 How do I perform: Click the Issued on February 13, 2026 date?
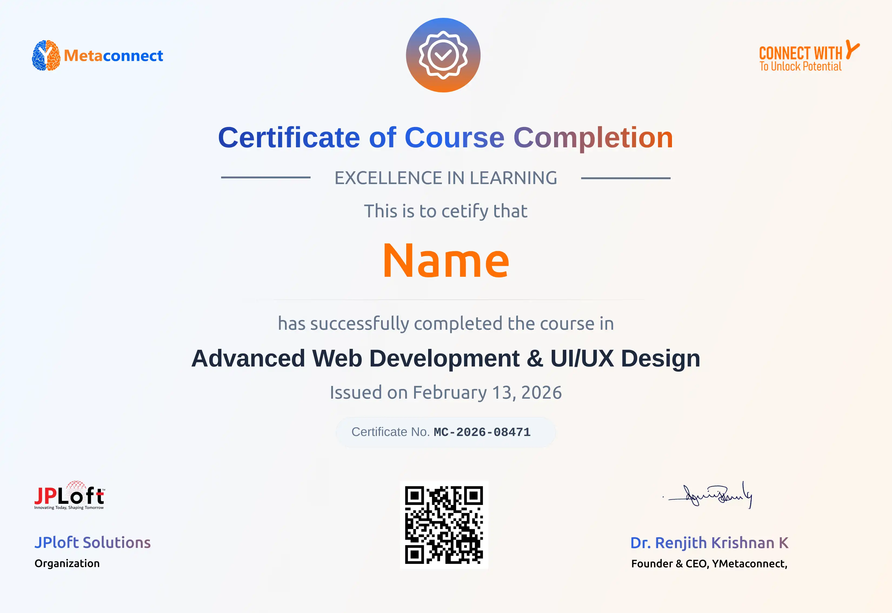(446, 392)
